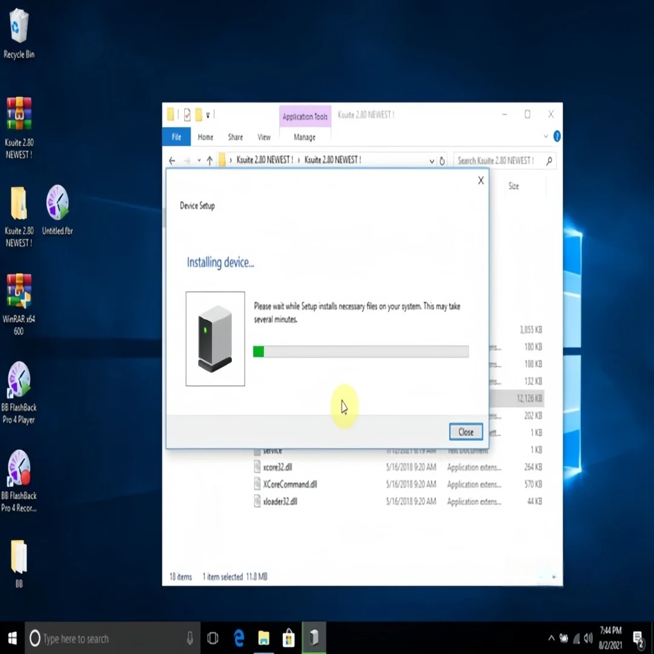This screenshot has width=654, height=654.
Task: Click the Task View taskbar icon
Action: 213,638
